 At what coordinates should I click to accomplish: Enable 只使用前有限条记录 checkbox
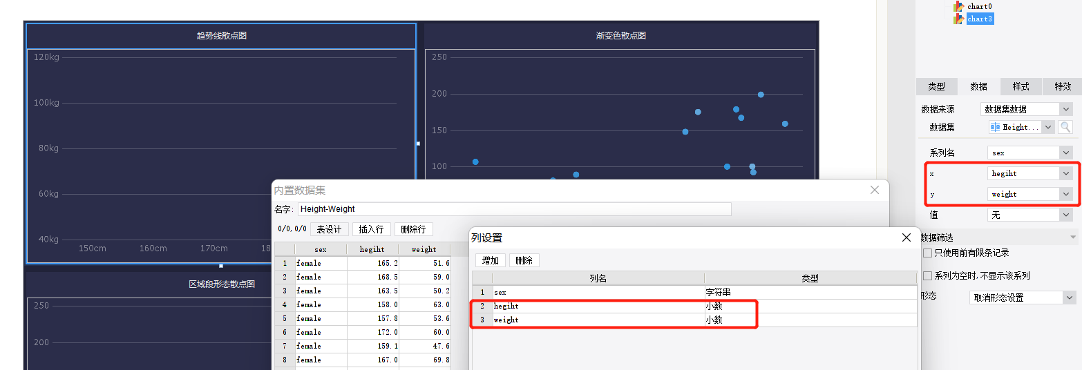[927, 253]
